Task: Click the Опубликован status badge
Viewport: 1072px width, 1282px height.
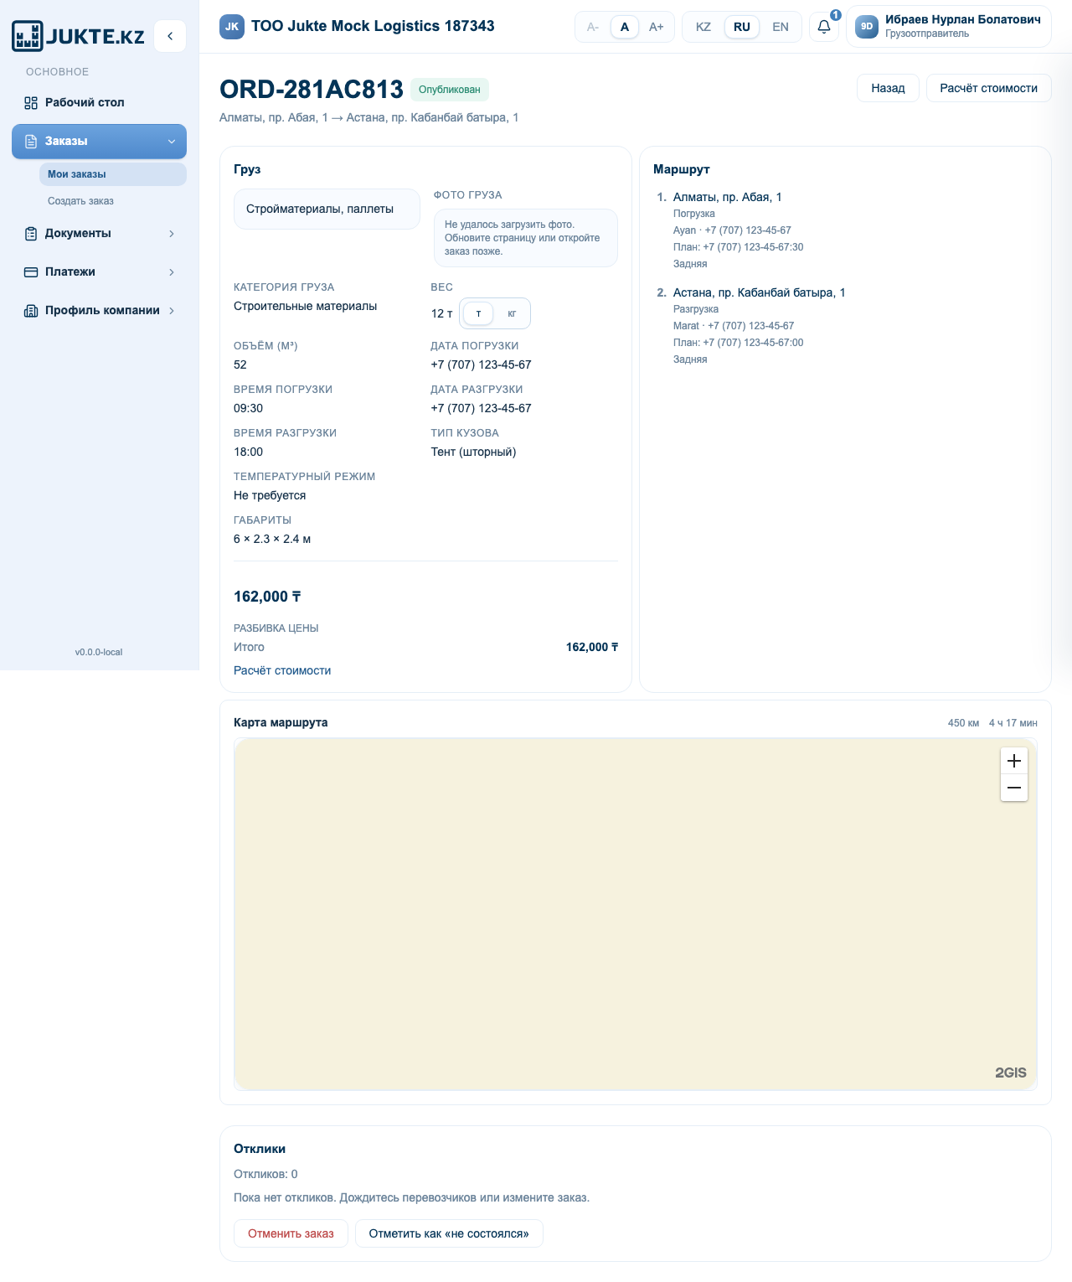Action: [x=450, y=90]
